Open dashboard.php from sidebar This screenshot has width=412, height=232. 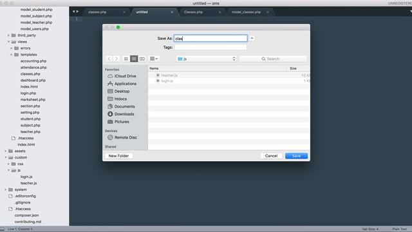pos(33,80)
